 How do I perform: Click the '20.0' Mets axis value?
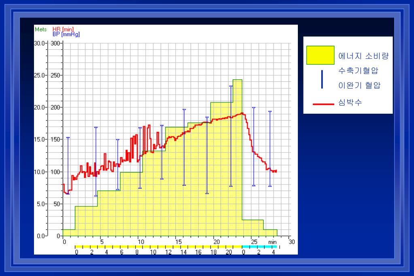click(x=40, y=108)
